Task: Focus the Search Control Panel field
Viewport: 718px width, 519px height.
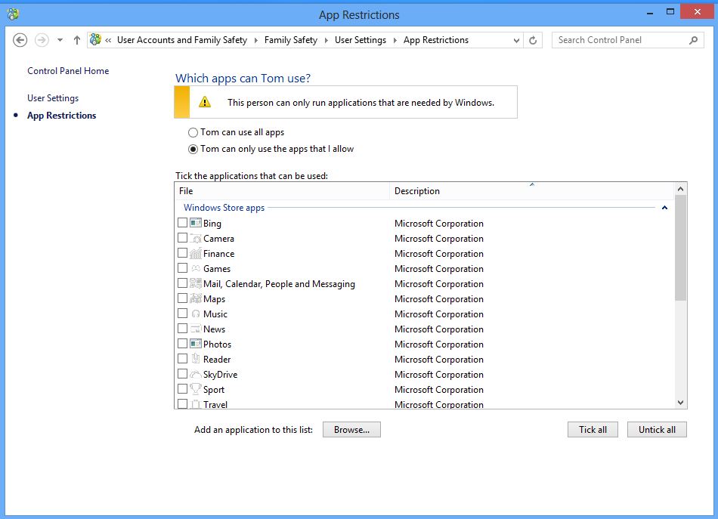Action: [622, 40]
